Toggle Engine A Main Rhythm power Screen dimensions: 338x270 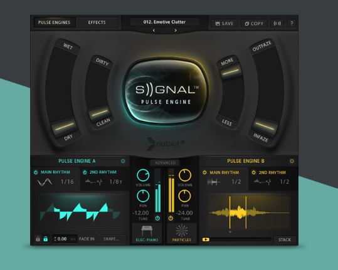tap(36, 172)
